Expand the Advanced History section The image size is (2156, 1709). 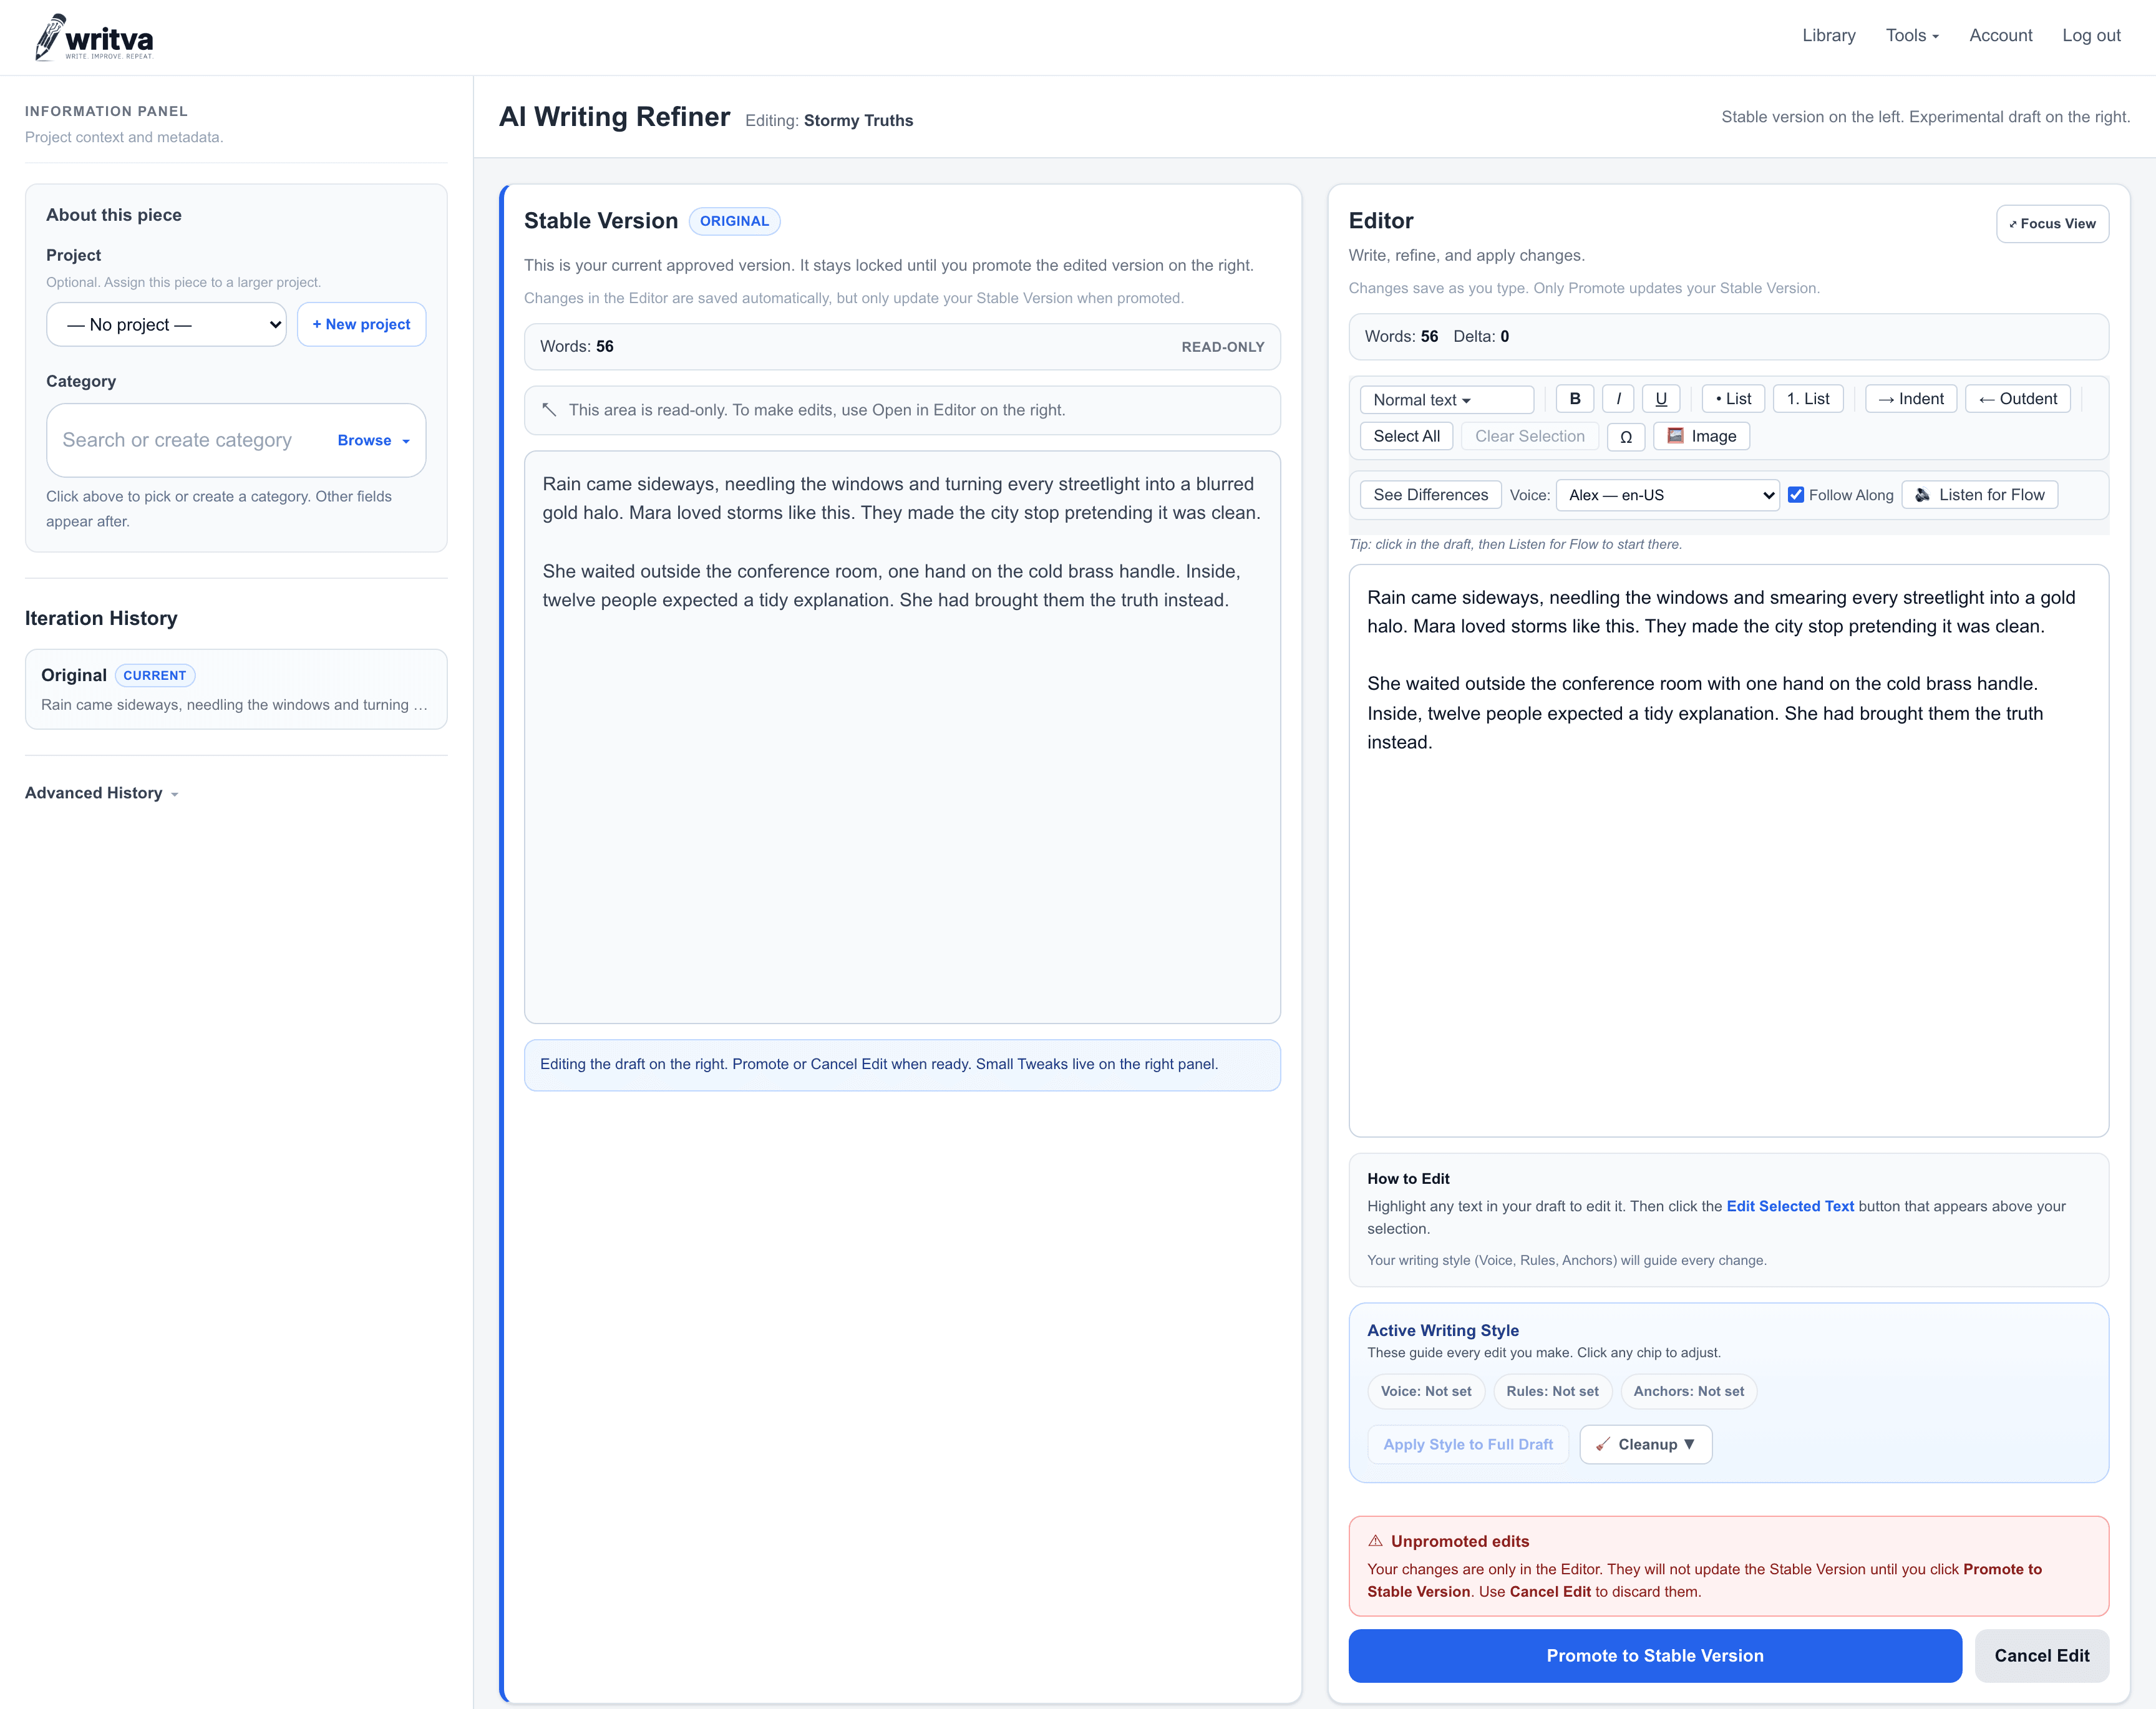(x=101, y=793)
